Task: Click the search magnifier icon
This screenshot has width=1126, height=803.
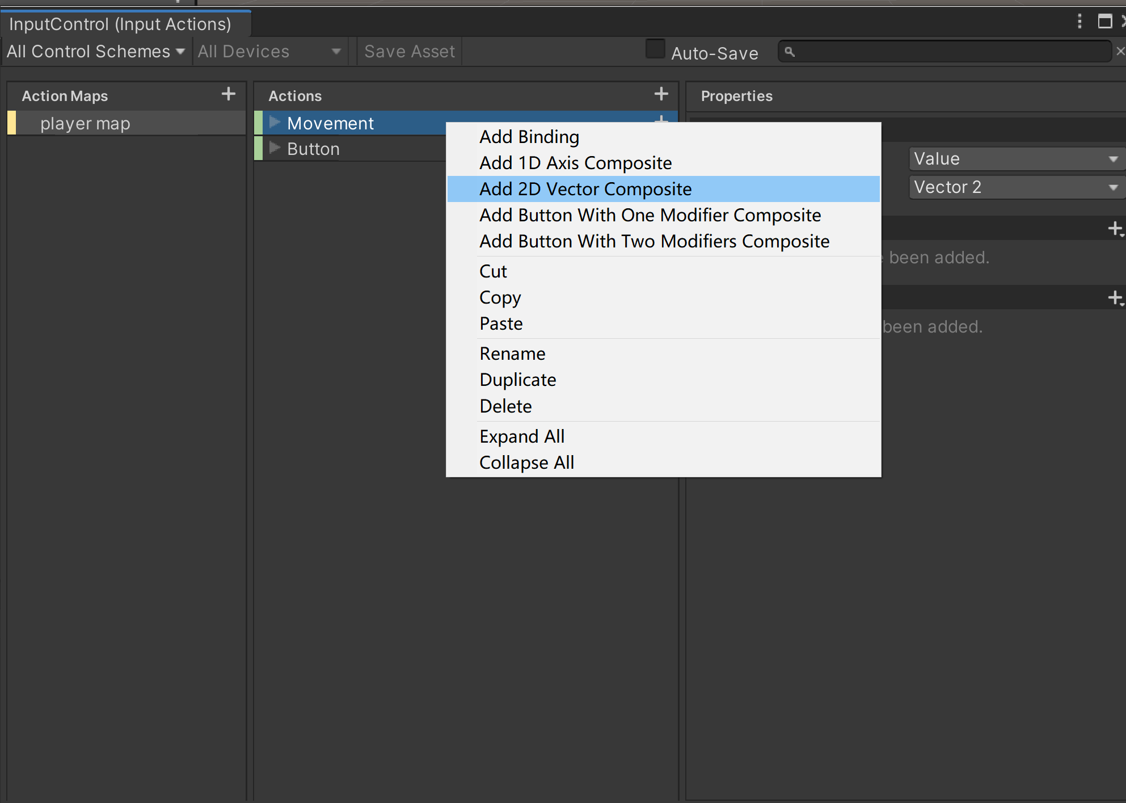Action: tap(789, 52)
